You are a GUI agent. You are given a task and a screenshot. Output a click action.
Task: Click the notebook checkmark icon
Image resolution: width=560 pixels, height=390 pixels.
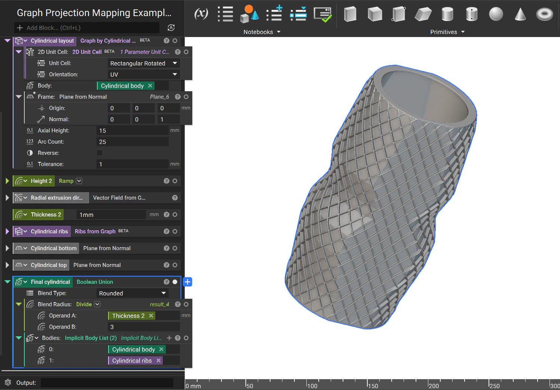(x=322, y=14)
